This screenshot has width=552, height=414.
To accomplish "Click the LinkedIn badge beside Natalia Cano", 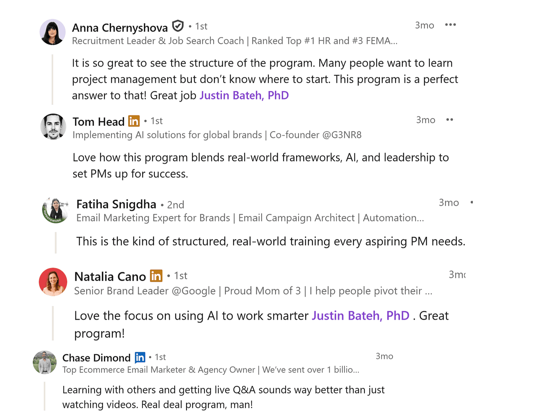I will coord(156,276).
